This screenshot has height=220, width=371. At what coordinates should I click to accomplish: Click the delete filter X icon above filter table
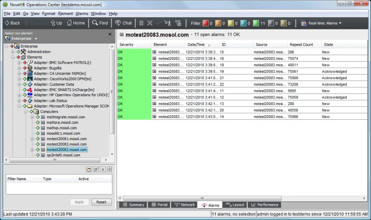tap(103, 170)
